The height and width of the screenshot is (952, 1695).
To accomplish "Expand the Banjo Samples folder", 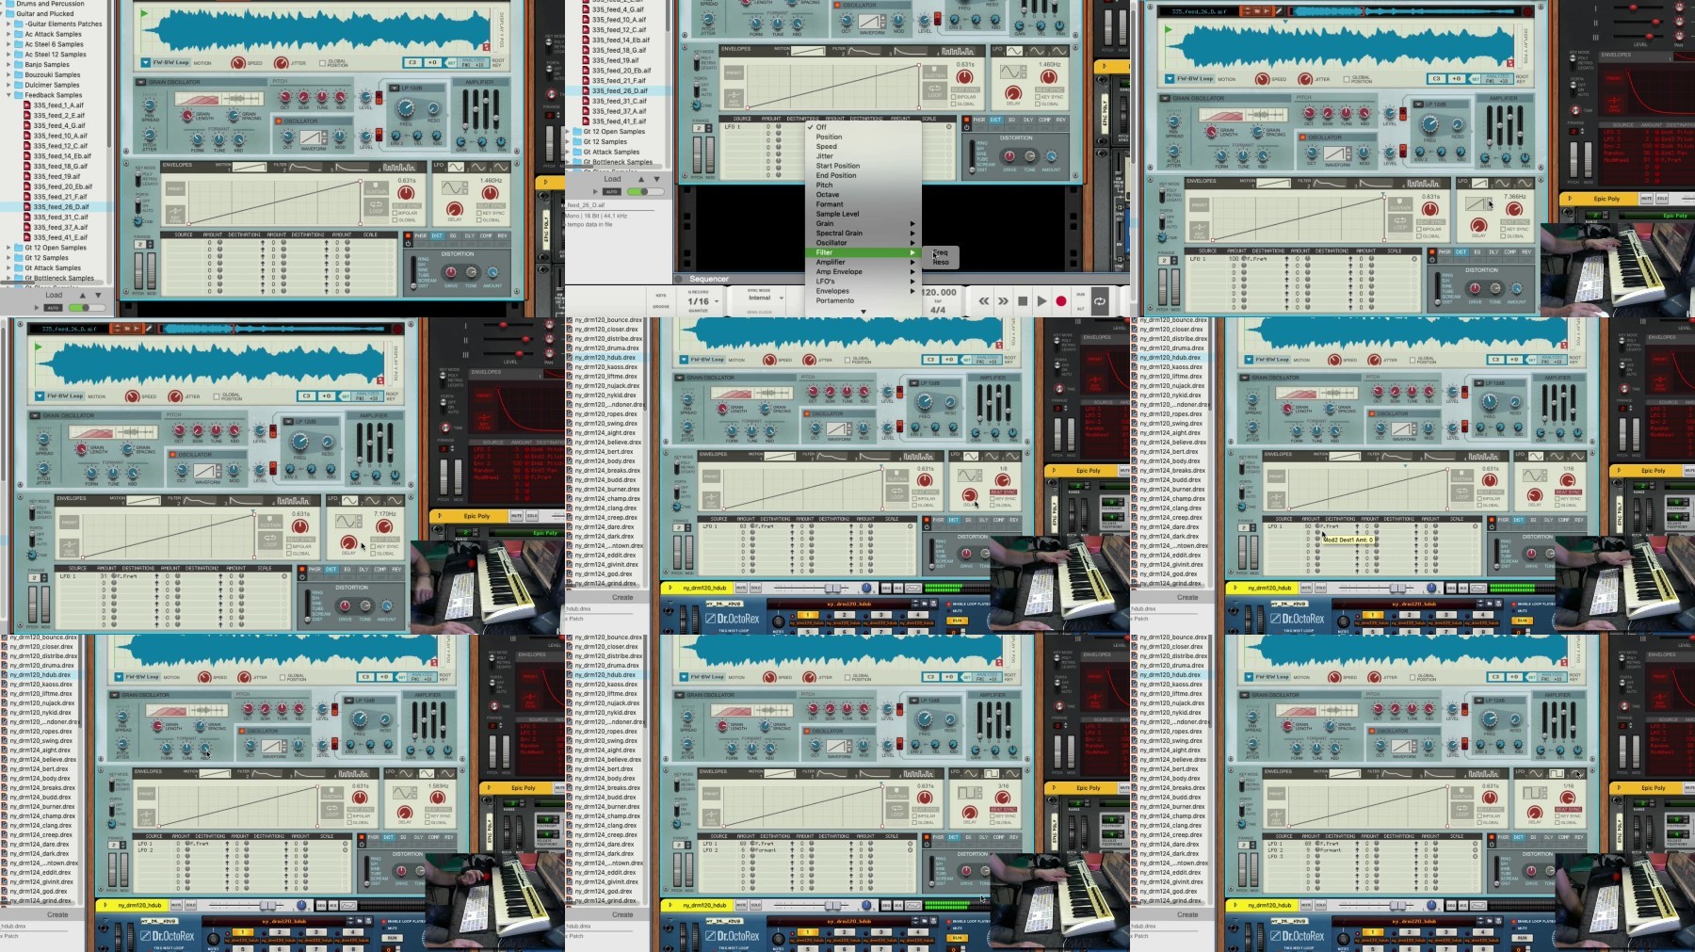I will (x=9, y=65).
